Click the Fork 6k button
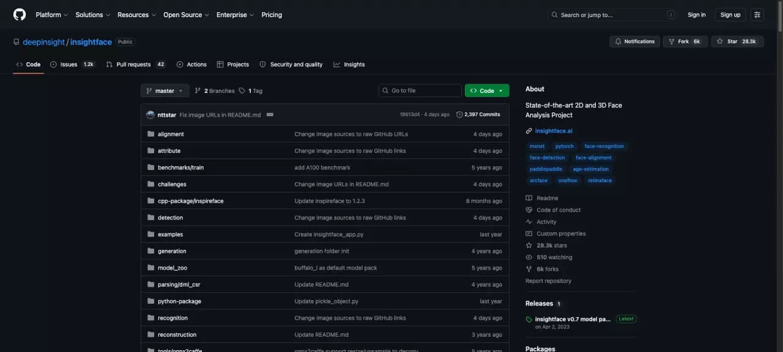The image size is (783, 352). (x=685, y=42)
